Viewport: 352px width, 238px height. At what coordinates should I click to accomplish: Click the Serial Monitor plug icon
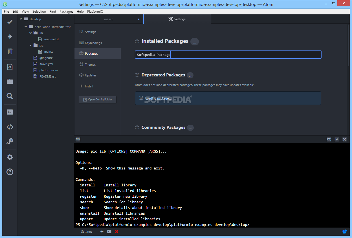[x=10, y=141]
